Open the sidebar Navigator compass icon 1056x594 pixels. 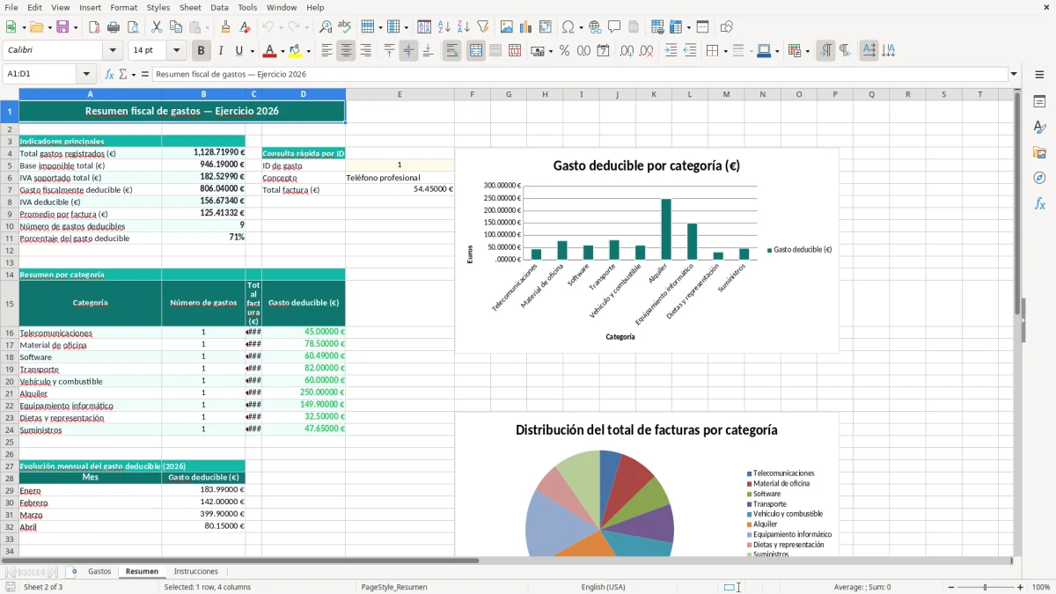click(1039, 178)
